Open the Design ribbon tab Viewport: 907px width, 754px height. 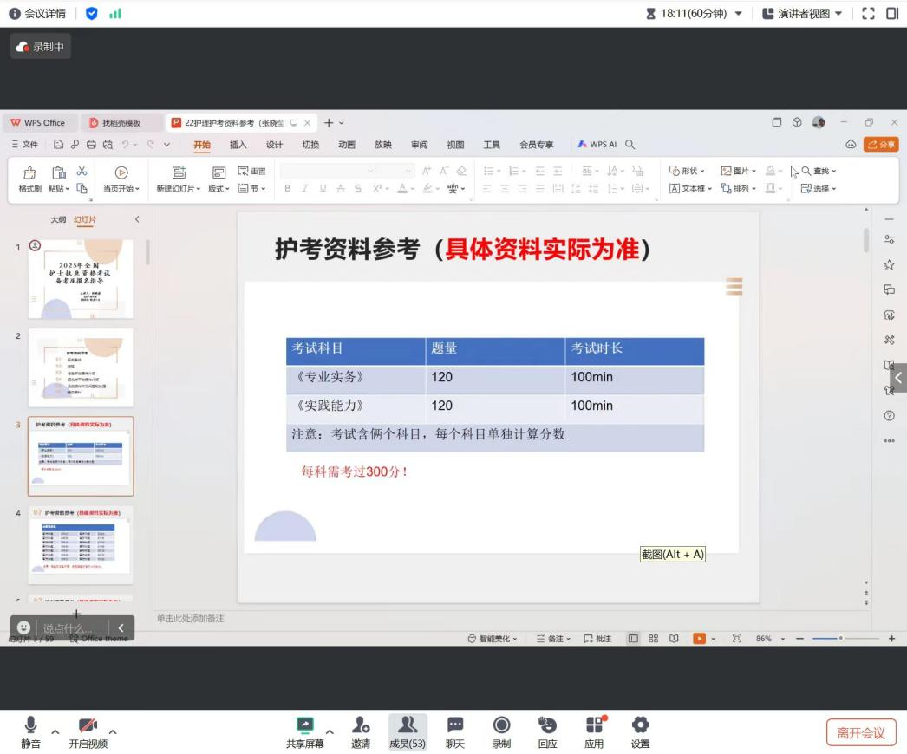[274, 145]
